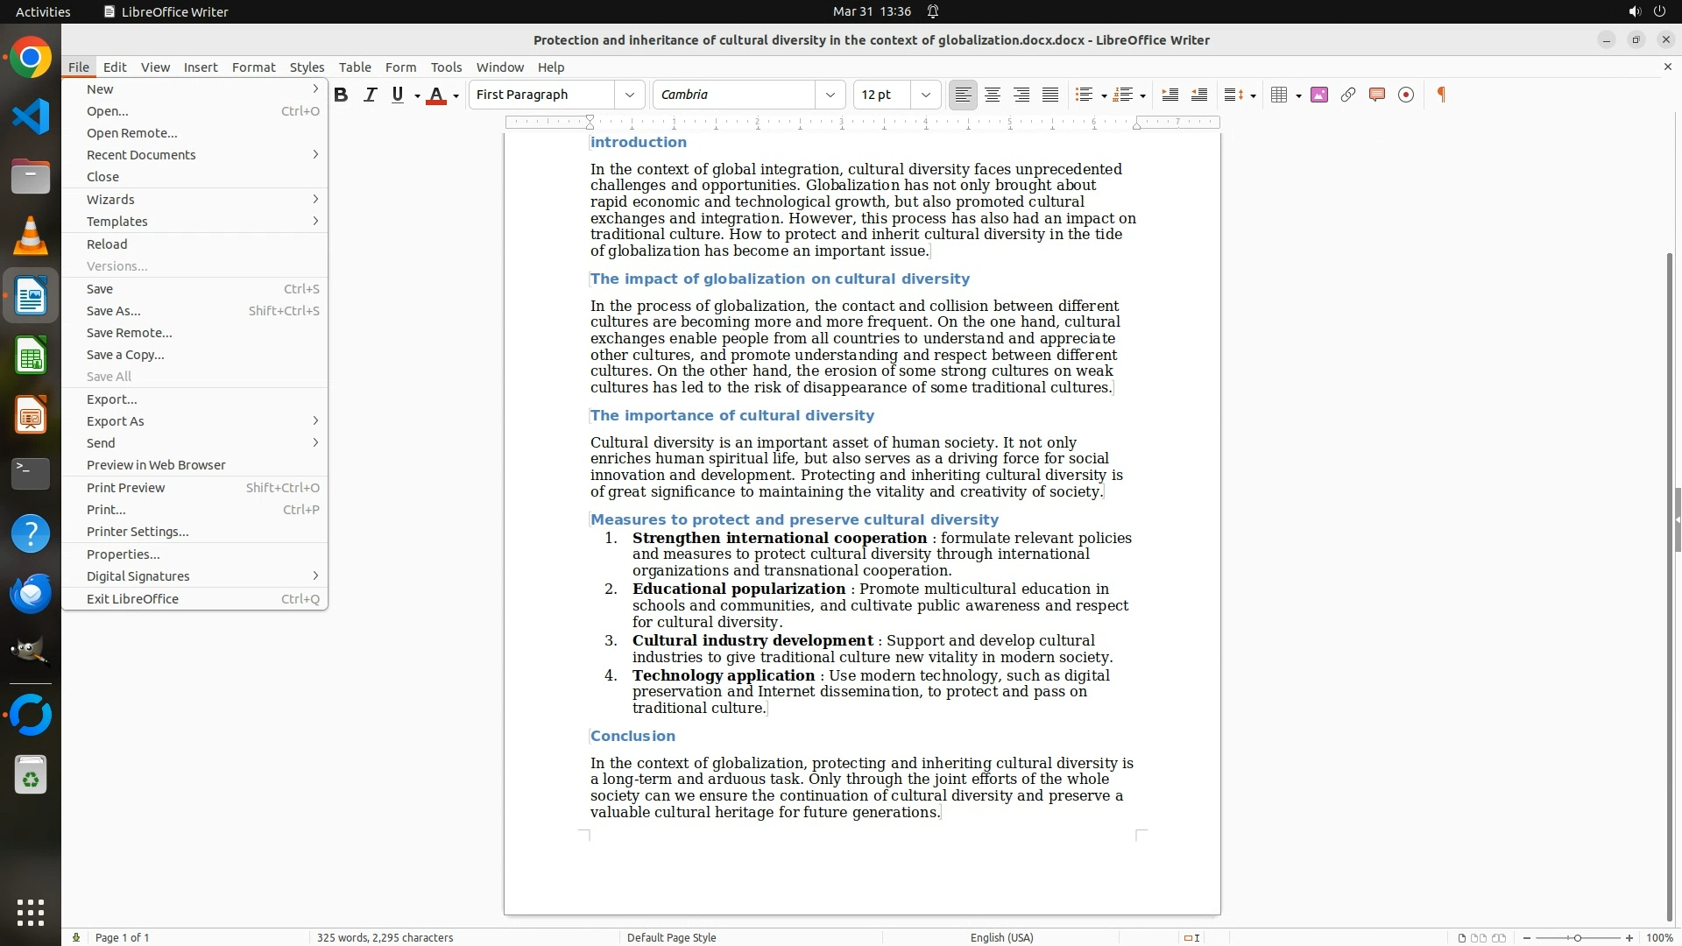Screen dimensions: 1682x946
Task: Open Properties from File menu
Action: [x=123, y=554]
